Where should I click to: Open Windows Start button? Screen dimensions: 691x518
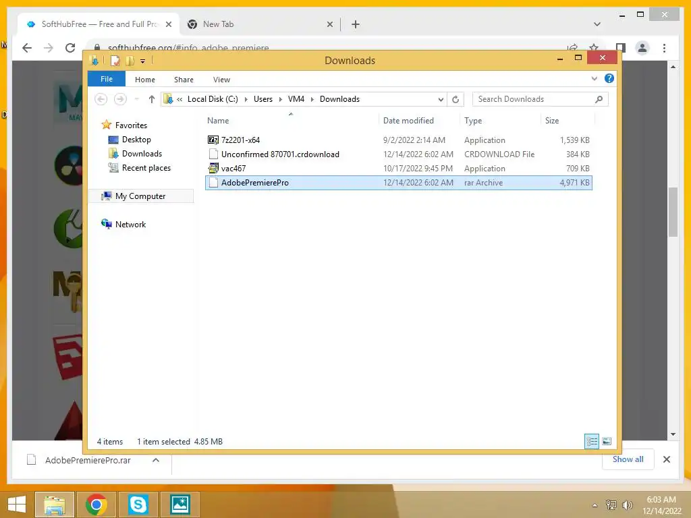click(x=17, y=505)
